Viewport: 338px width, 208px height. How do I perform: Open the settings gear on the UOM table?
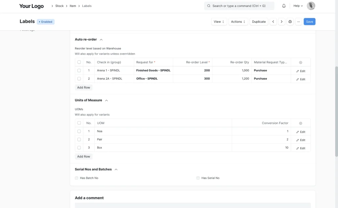point(300,123)
